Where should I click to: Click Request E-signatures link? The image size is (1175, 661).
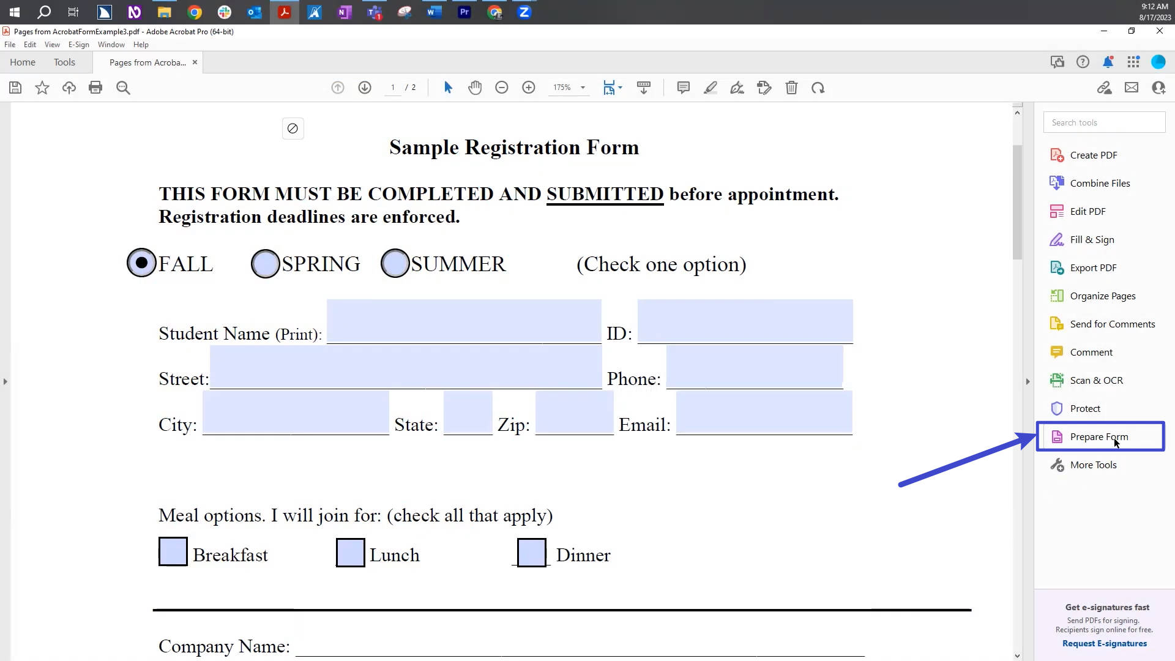tap(1105, 643)
